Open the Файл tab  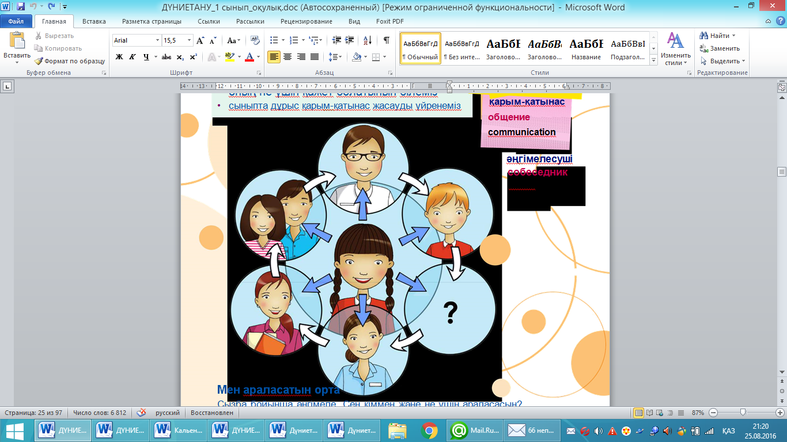pyautogui.click(x=16, y=21)
